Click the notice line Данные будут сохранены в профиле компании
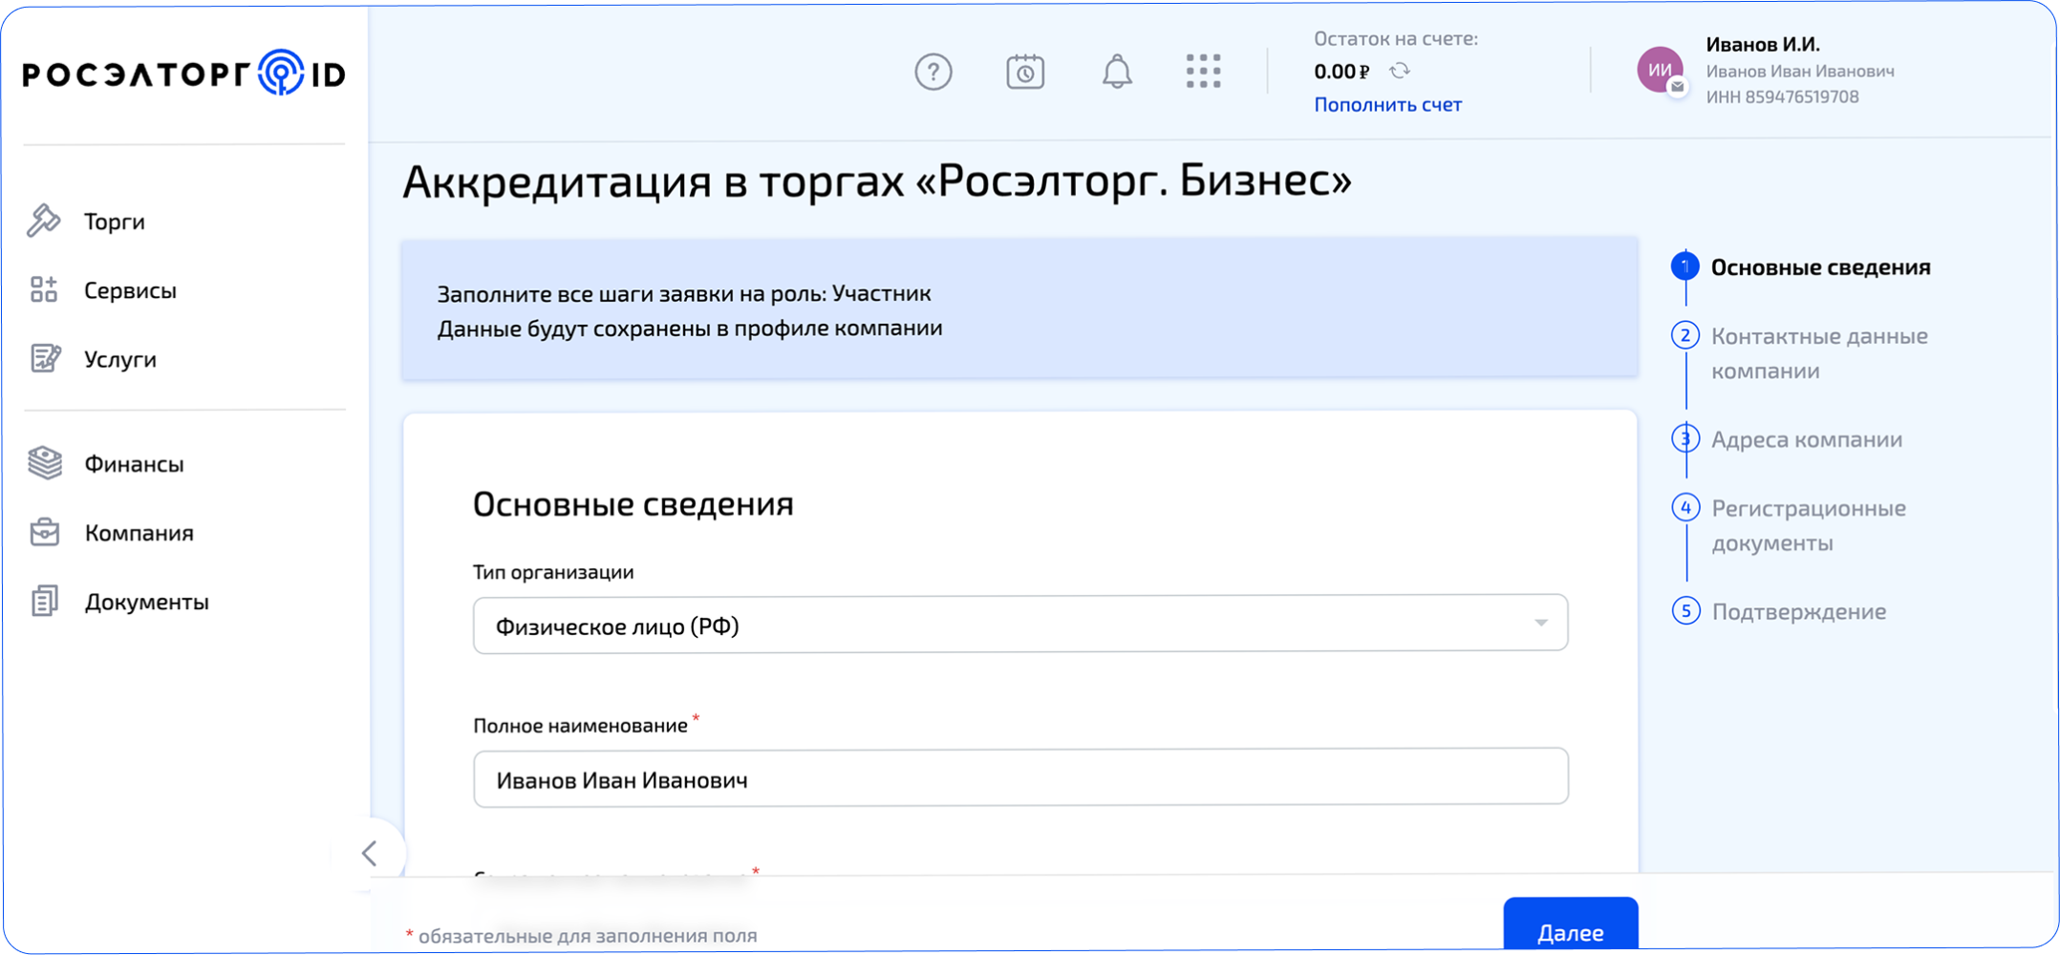 pyautogui.click(x=690, y=328)
